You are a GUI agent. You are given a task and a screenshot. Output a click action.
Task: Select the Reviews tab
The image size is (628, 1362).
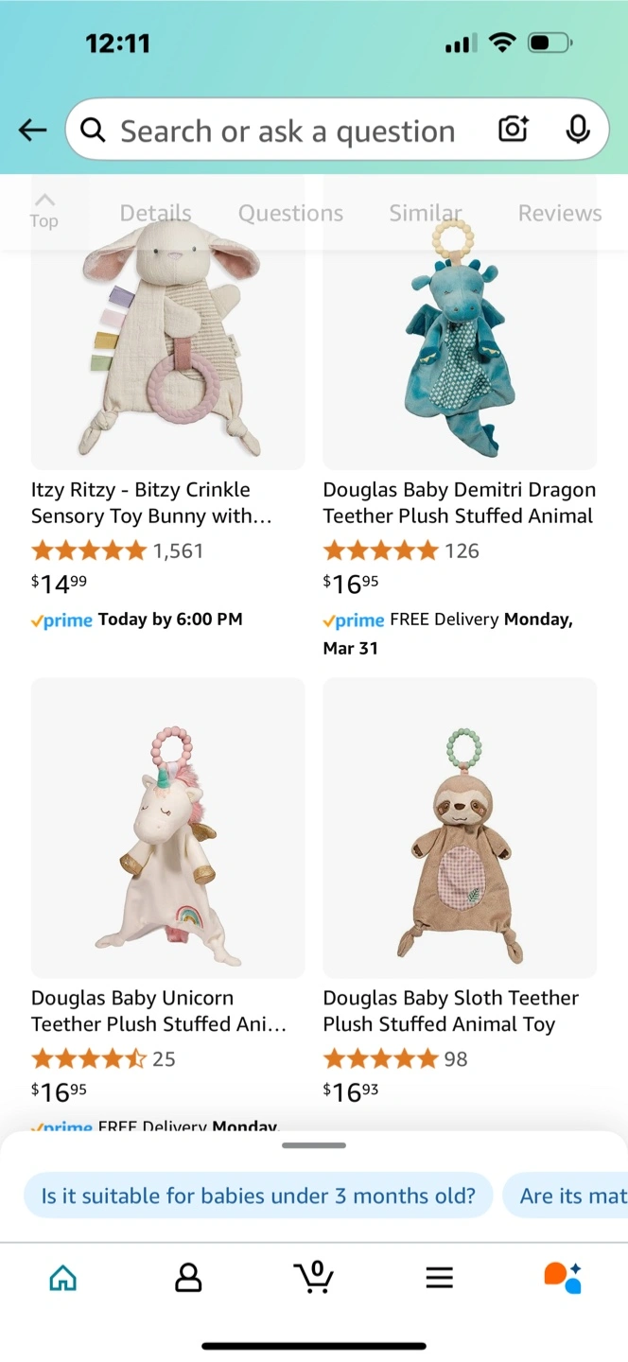pos(559,214)
